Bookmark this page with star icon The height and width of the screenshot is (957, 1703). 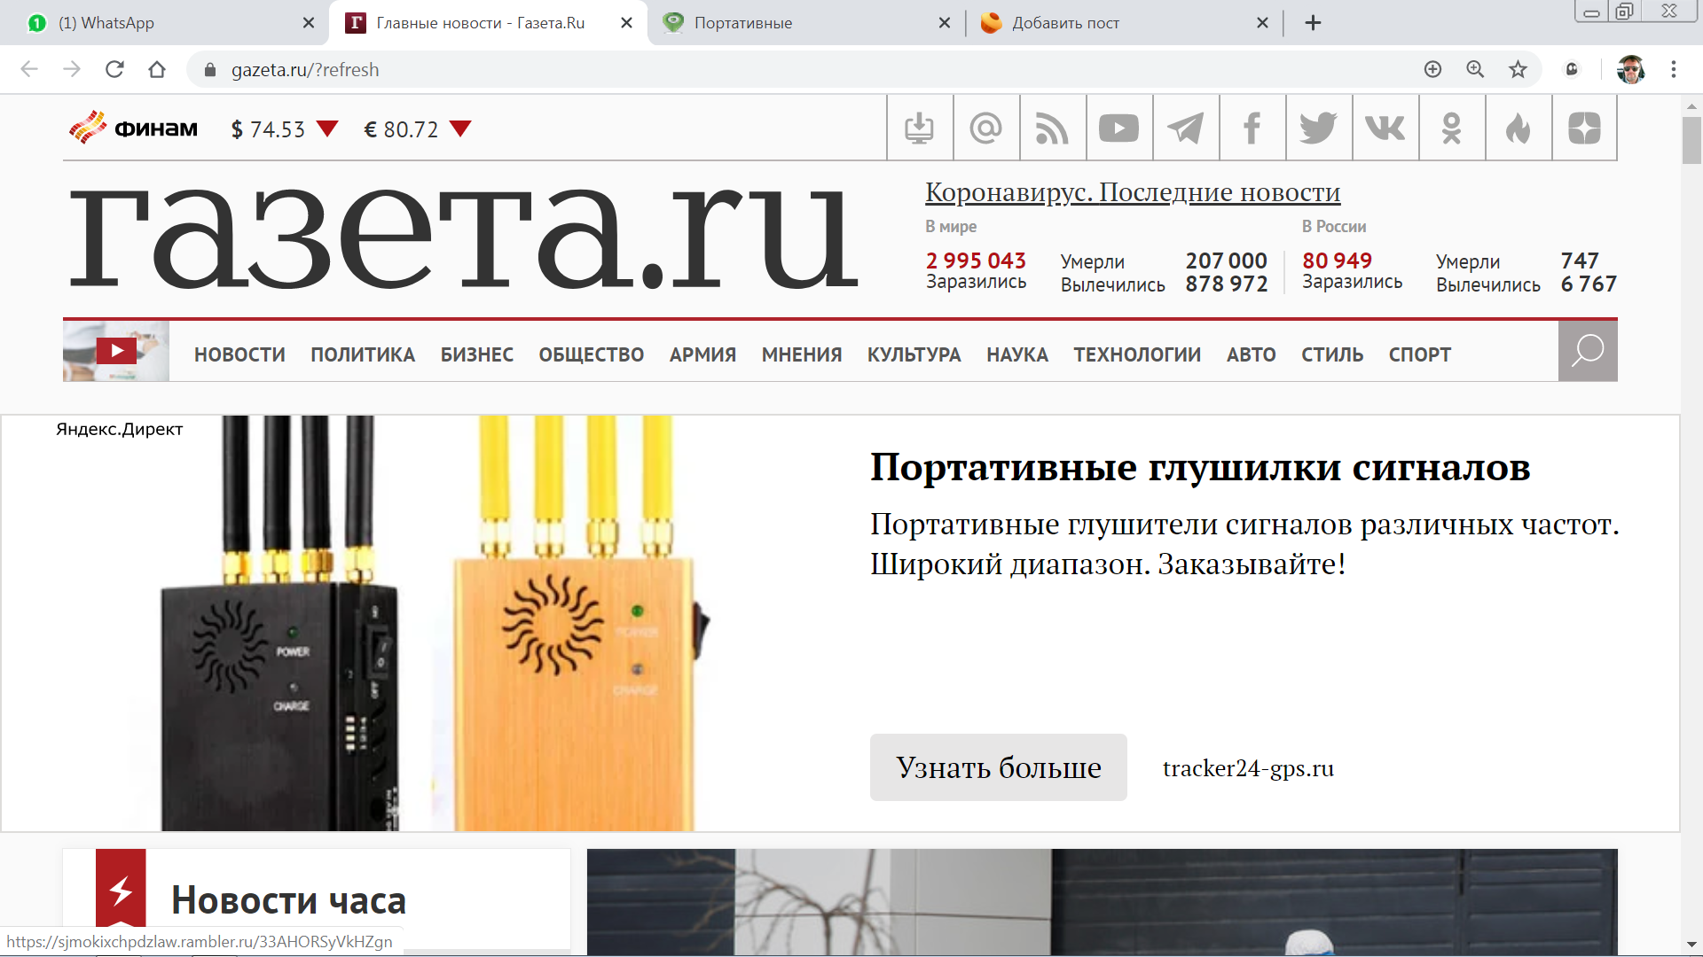pos(1518,69)
